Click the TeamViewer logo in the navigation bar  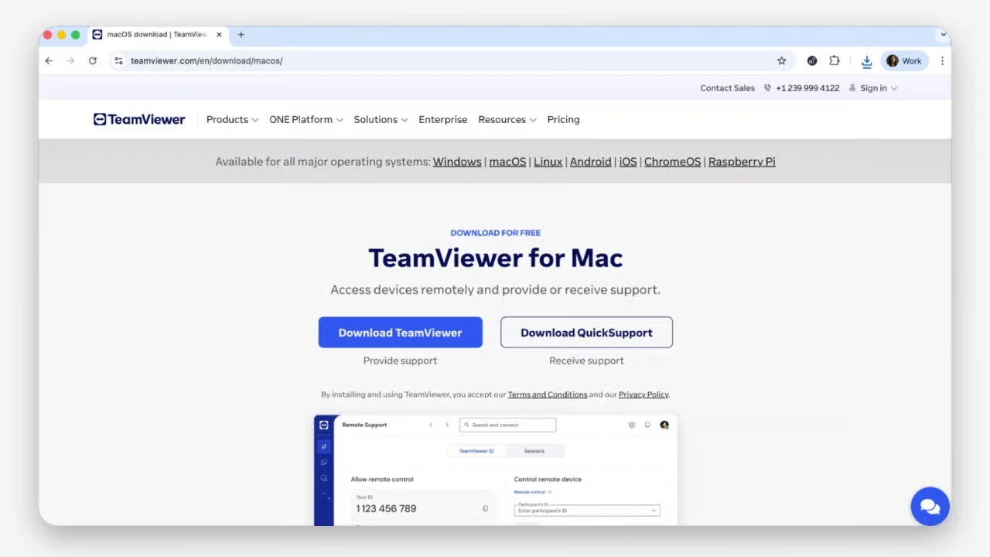pyautogui.click(x=139, y=119)
